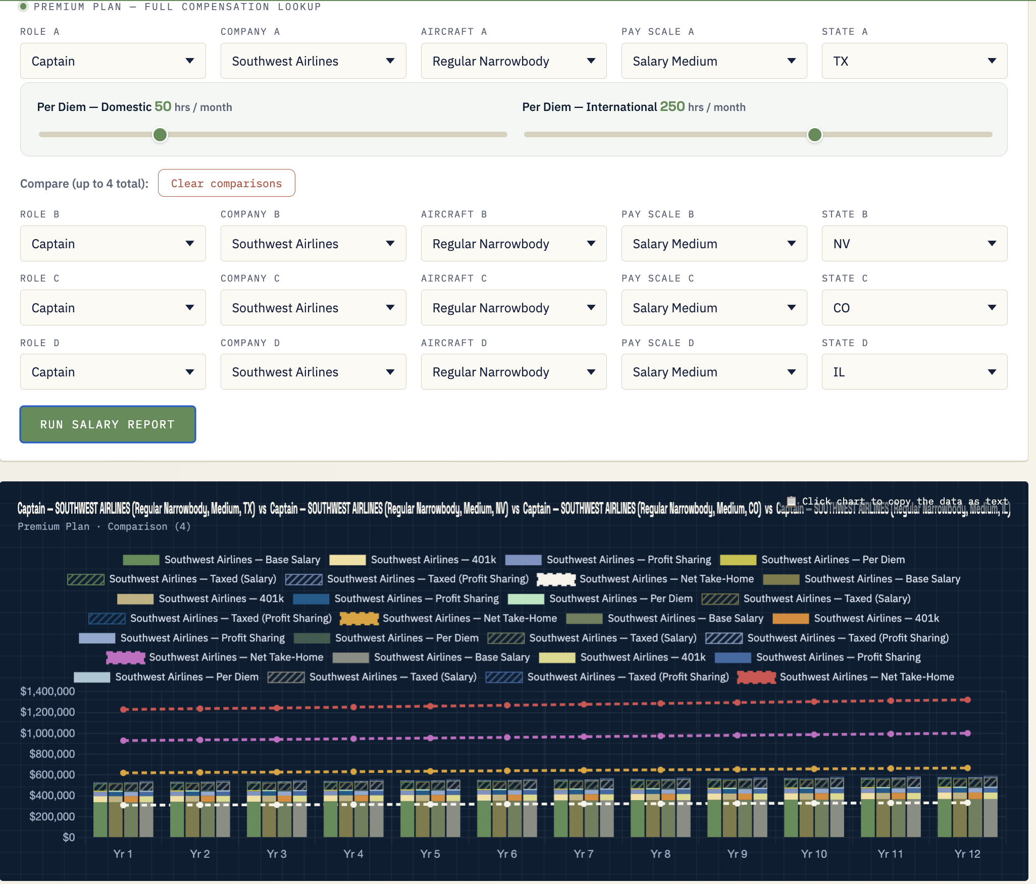Click the Per Diem Domestic slider handle
This screenshot has height=884, width=1036.
(x=160, y=135)
